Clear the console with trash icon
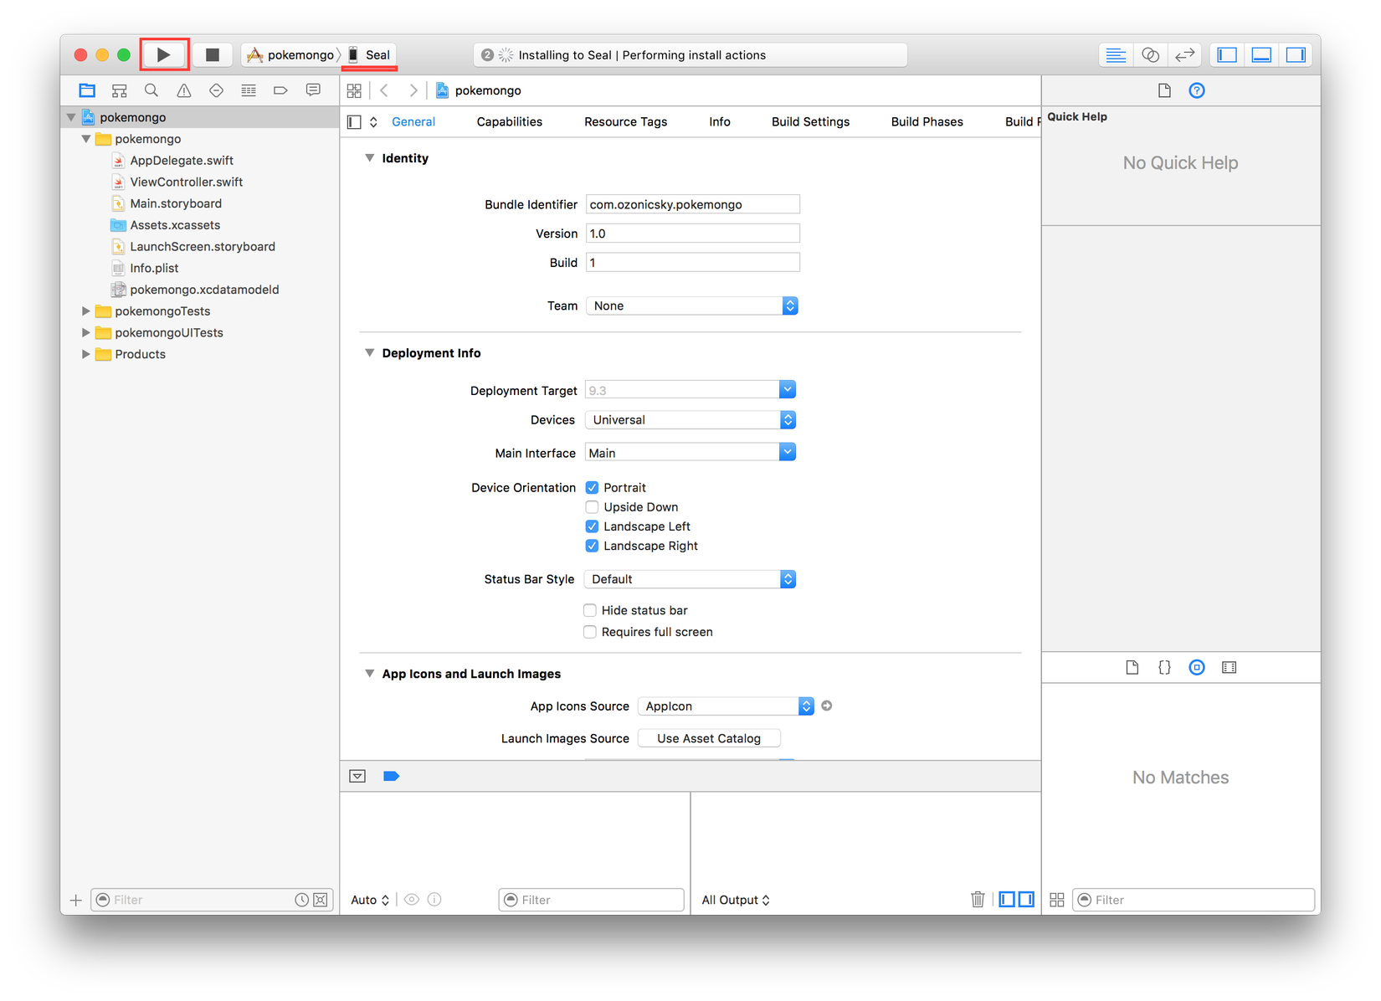1381x1001 pixels. [978, 899]
